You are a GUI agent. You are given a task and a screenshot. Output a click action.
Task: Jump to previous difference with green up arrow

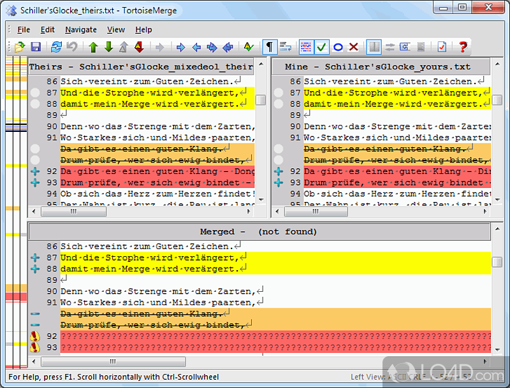[93, 47]
